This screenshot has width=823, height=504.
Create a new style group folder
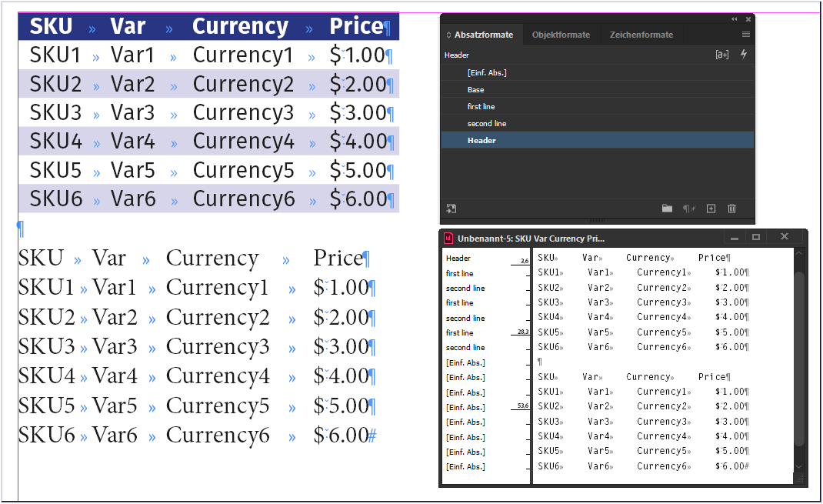point(668,208)
